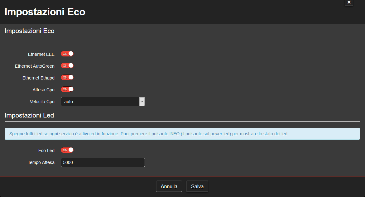This screenshot has width=365, height=197.
Task: Click inside the Tempo Attesa field
Action: click(x=103, y=162)
